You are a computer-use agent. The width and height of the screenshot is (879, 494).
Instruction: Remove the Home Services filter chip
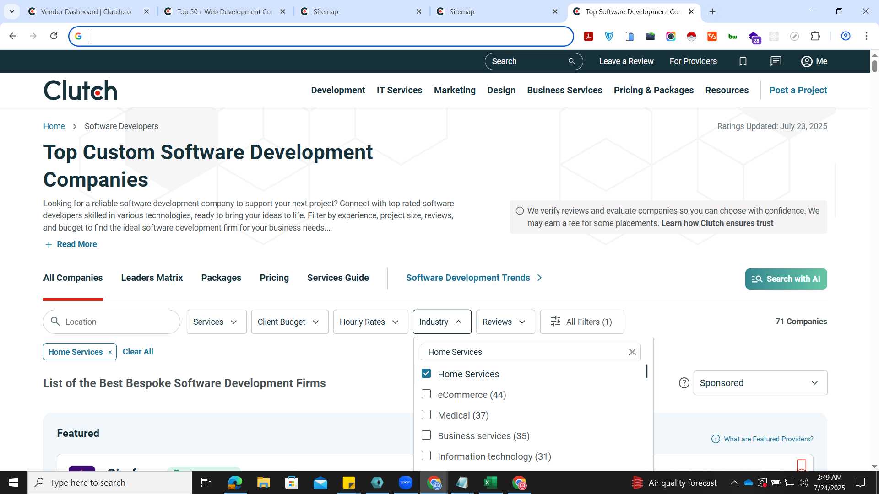[x=110, y=352]
